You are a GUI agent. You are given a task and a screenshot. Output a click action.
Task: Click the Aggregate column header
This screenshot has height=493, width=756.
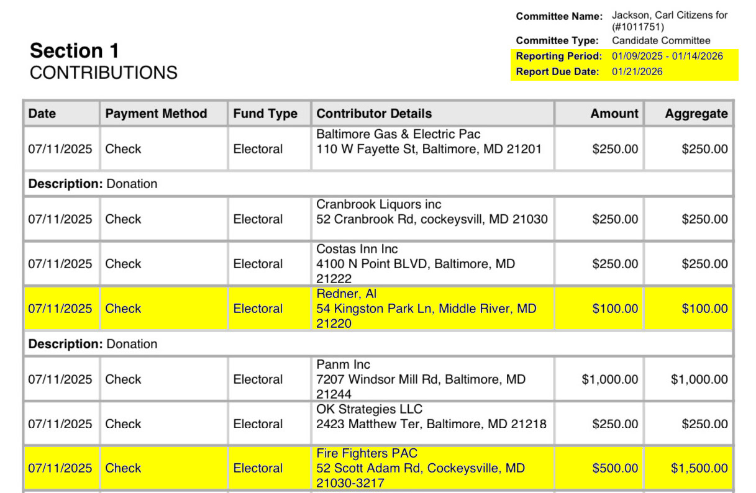pyautogui.click(x=696, y=114)
